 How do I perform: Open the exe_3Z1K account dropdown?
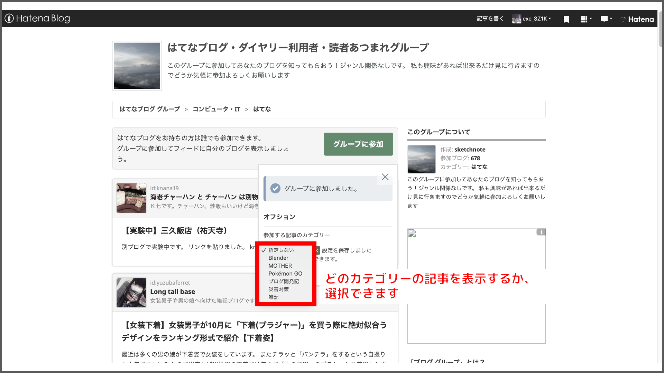coord(537,19)
